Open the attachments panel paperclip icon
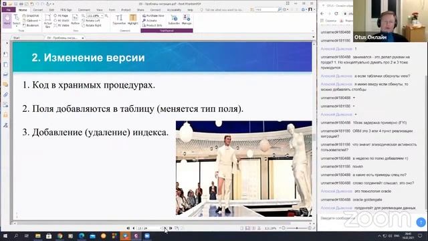Screen dimensions: 428x241 (6, 95)
